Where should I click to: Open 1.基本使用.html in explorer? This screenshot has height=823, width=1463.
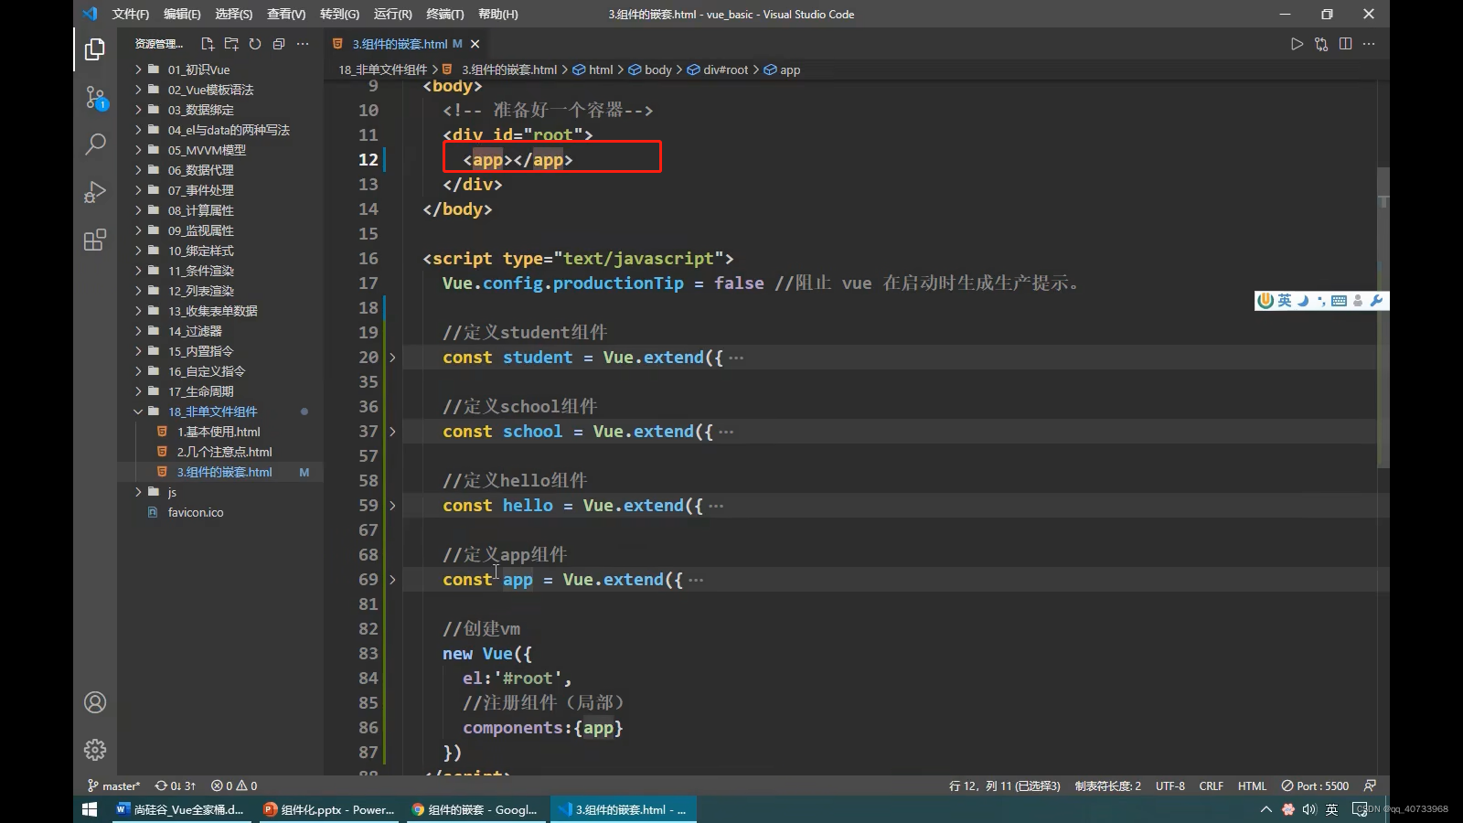[x=220, y=432]
